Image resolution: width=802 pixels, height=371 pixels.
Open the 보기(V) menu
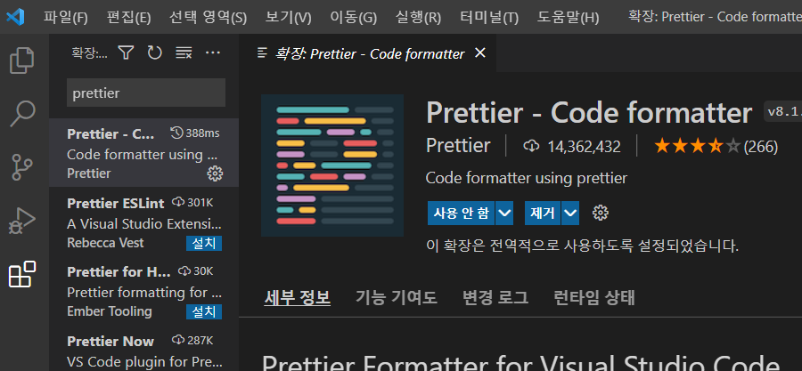click(288, 18)
